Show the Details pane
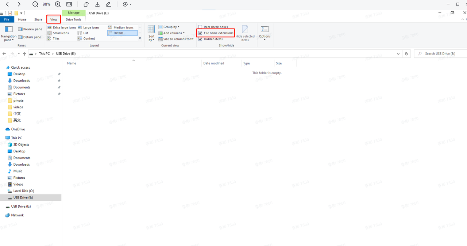The width and height of the screenshot is (467, 246). [30, 37]
